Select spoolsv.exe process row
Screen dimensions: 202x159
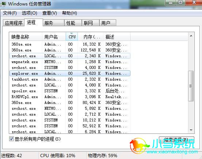(70, 91)
